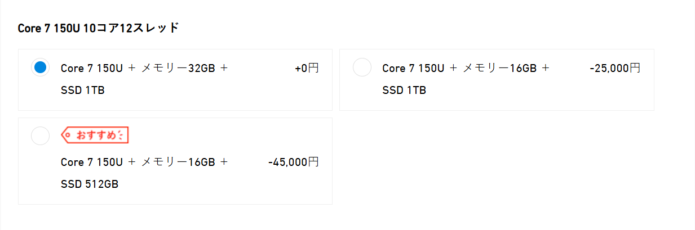Select the recommended 512GB SSD radio button

[40, 136]
